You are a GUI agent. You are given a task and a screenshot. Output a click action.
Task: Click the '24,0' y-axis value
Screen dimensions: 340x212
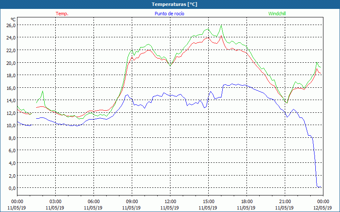[12, 38]
